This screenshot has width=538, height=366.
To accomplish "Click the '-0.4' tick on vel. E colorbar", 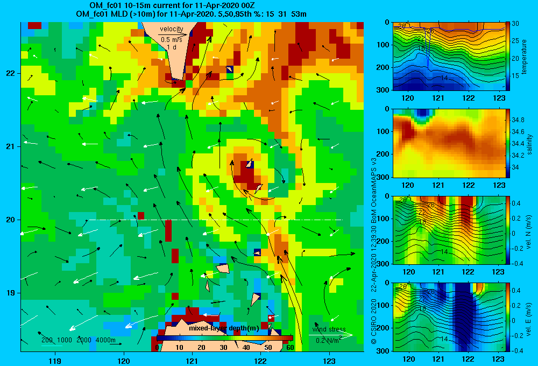I will pos(517,350).
